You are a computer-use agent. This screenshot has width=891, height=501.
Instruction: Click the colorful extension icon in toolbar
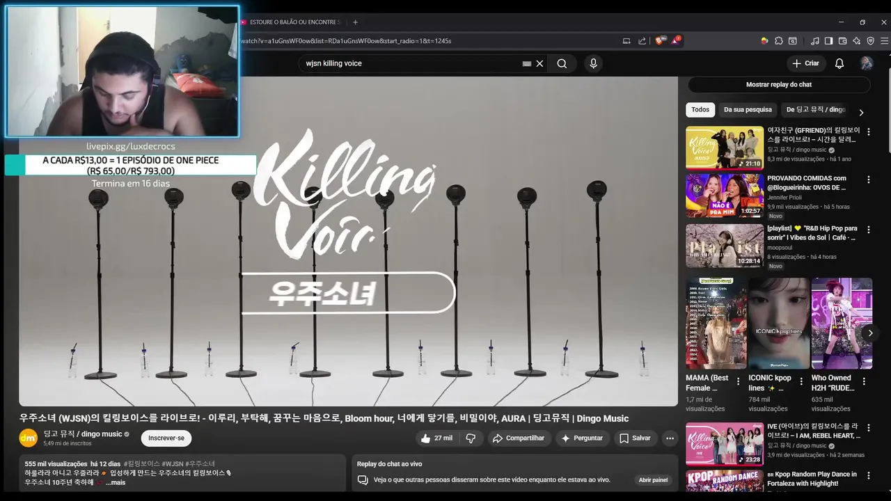[764, 41]
